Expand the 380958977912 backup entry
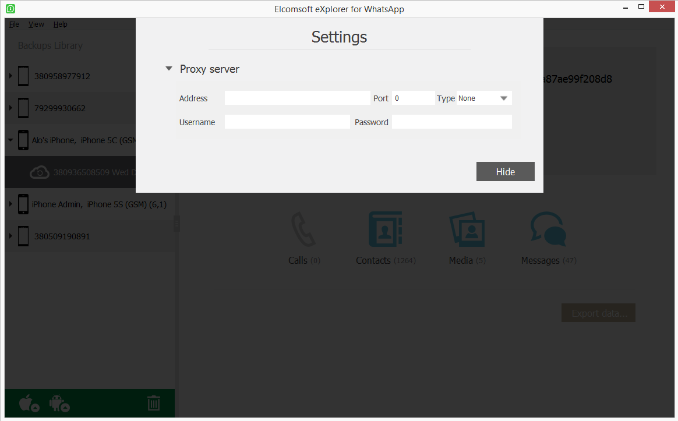The width and height of the screenshot is (678, 421). (10, 76)
